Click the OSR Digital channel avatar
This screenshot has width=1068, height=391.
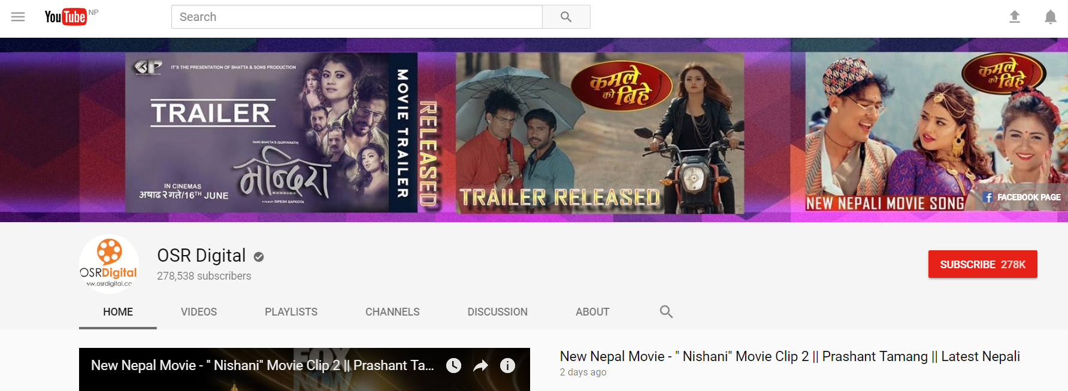(x=109, y=264)
